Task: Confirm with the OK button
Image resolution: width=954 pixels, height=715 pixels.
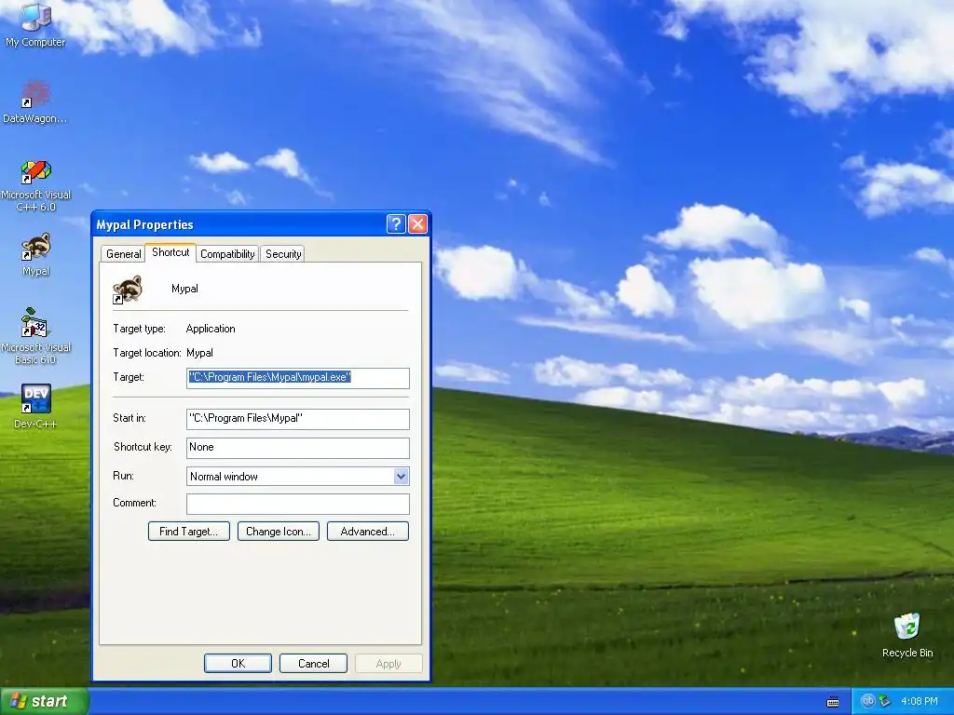Action: tap(238, 663)
